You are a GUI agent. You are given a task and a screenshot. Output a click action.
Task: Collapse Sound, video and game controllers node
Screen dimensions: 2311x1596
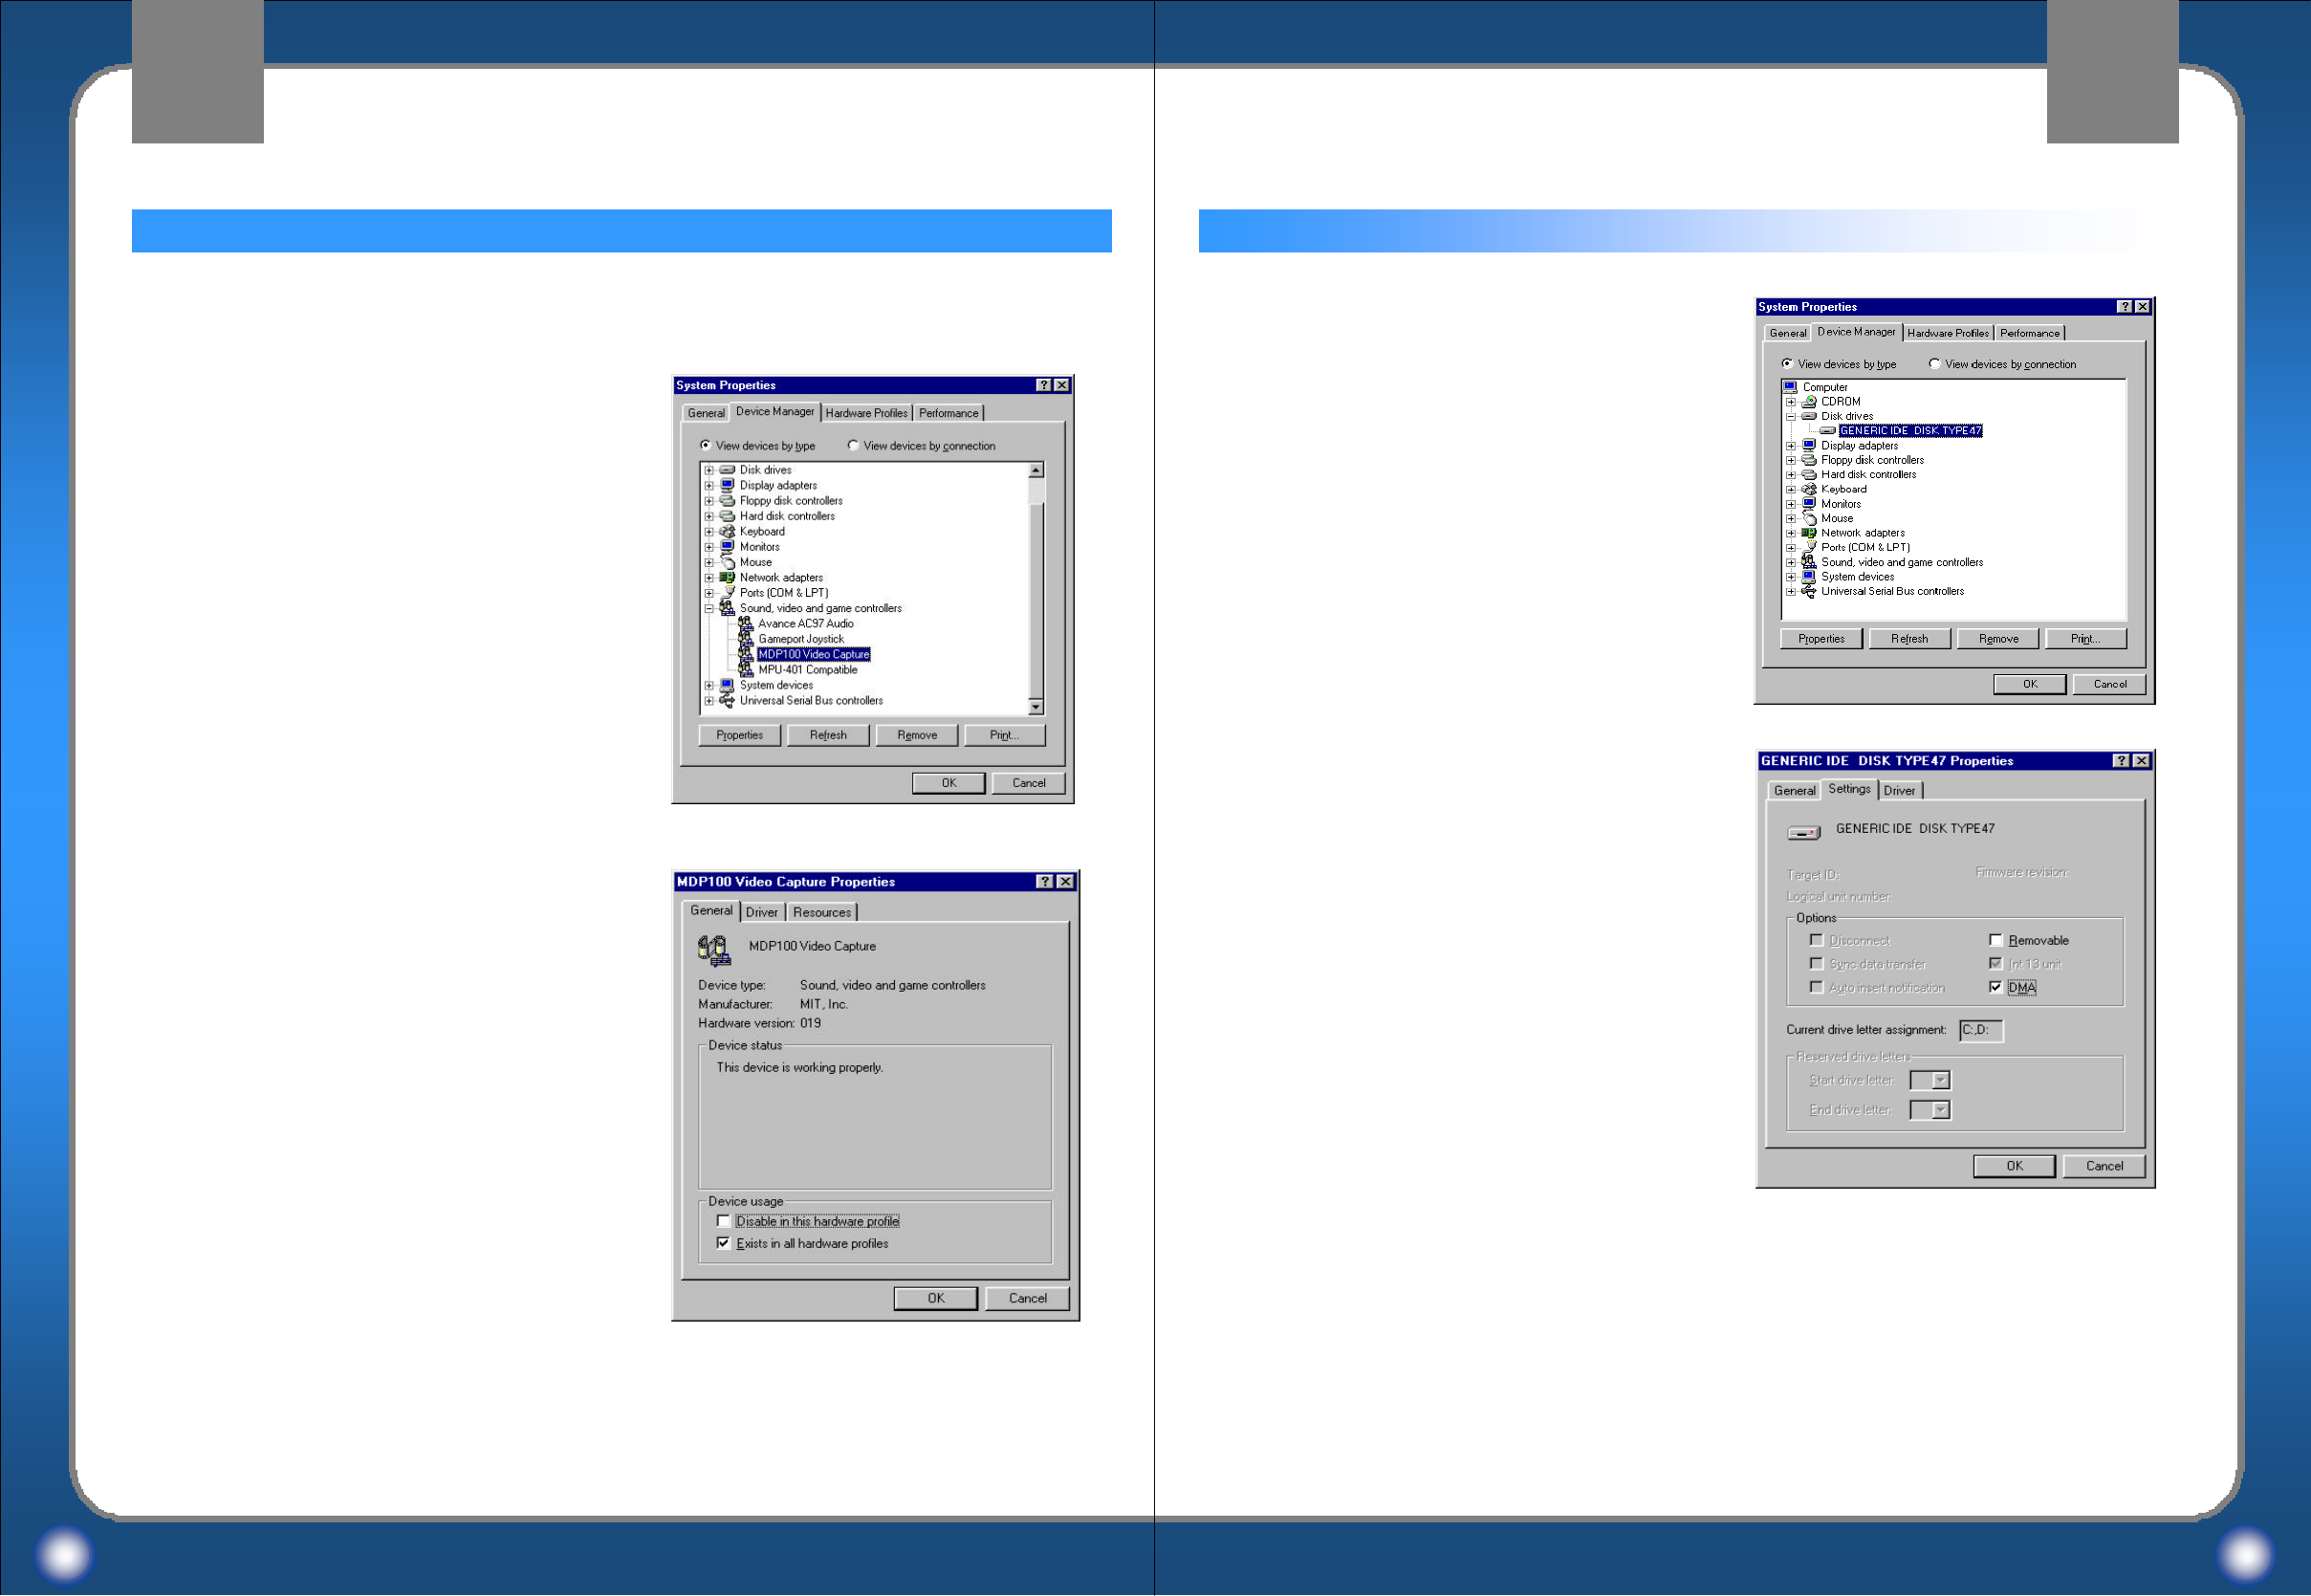pyautogui.click(x=709, y=609)
